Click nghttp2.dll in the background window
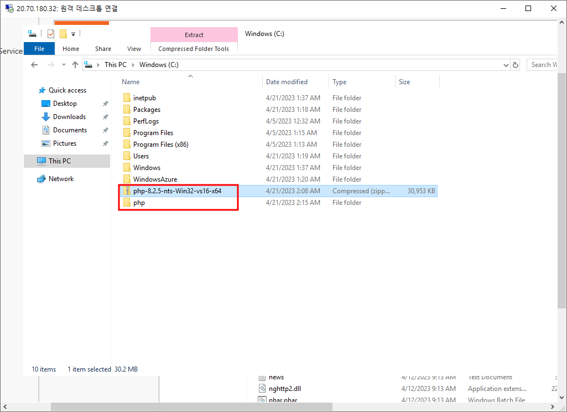The width and height of the screenshot is (567, 412). (285, 389)
